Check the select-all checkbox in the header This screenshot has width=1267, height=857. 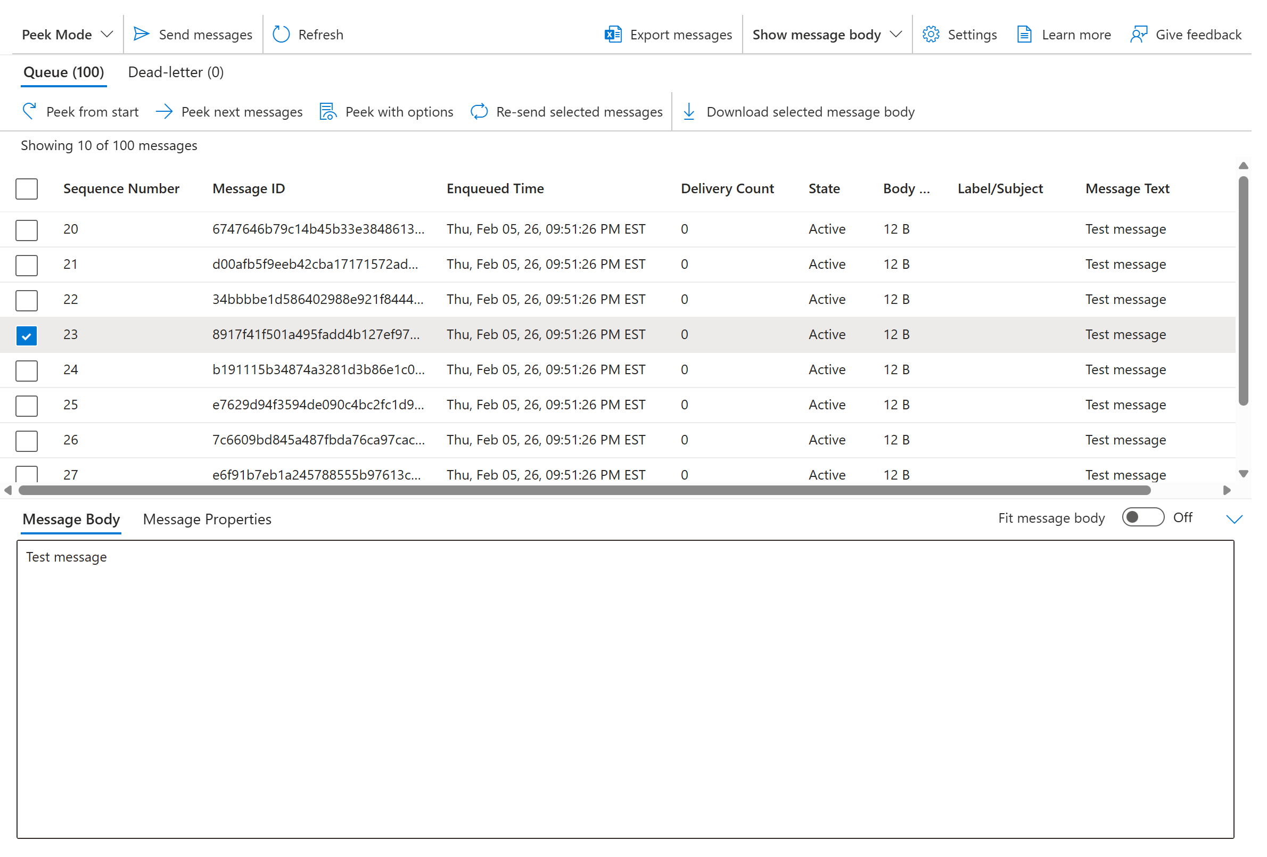point(27,188)
